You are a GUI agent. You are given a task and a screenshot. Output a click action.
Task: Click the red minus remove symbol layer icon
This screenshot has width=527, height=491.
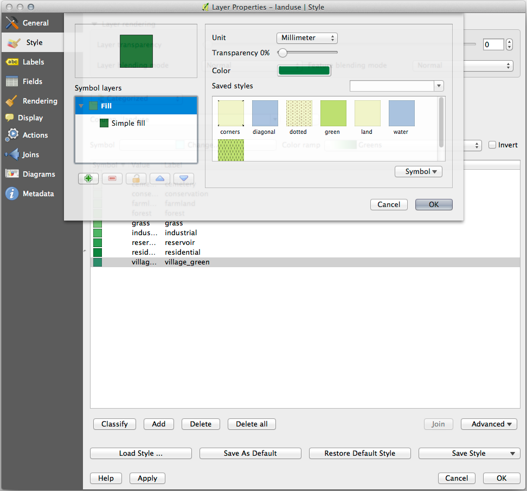click(x=112, y=178)
